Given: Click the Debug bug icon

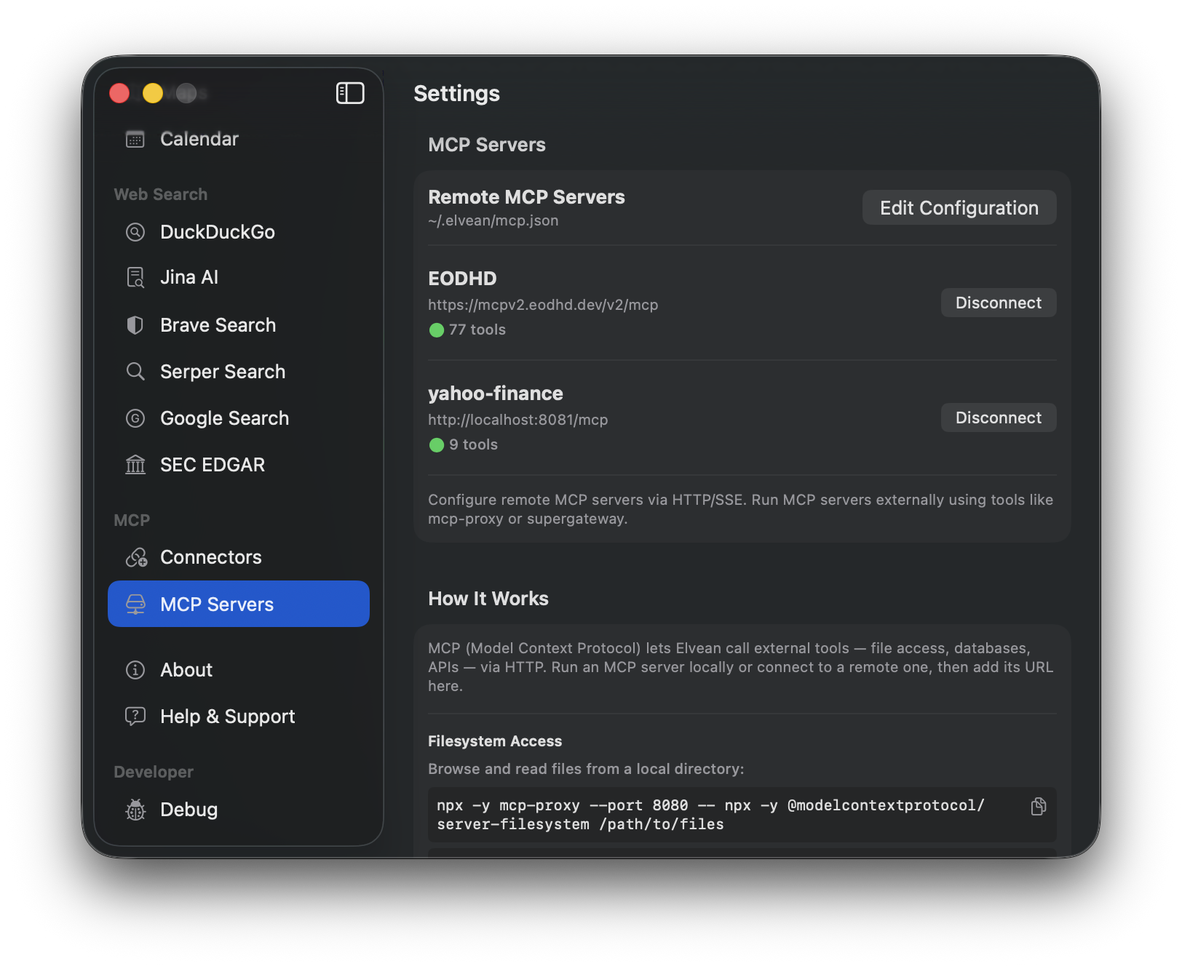Looking at the screenshot, I should coord(135,810).
